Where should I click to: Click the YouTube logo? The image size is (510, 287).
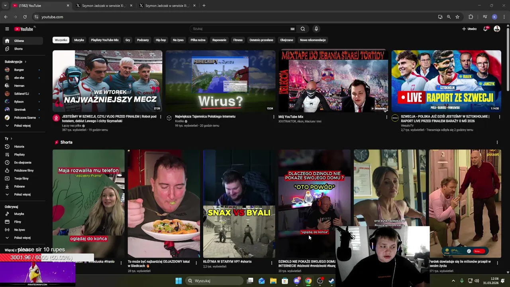click(x=24, y=29)
